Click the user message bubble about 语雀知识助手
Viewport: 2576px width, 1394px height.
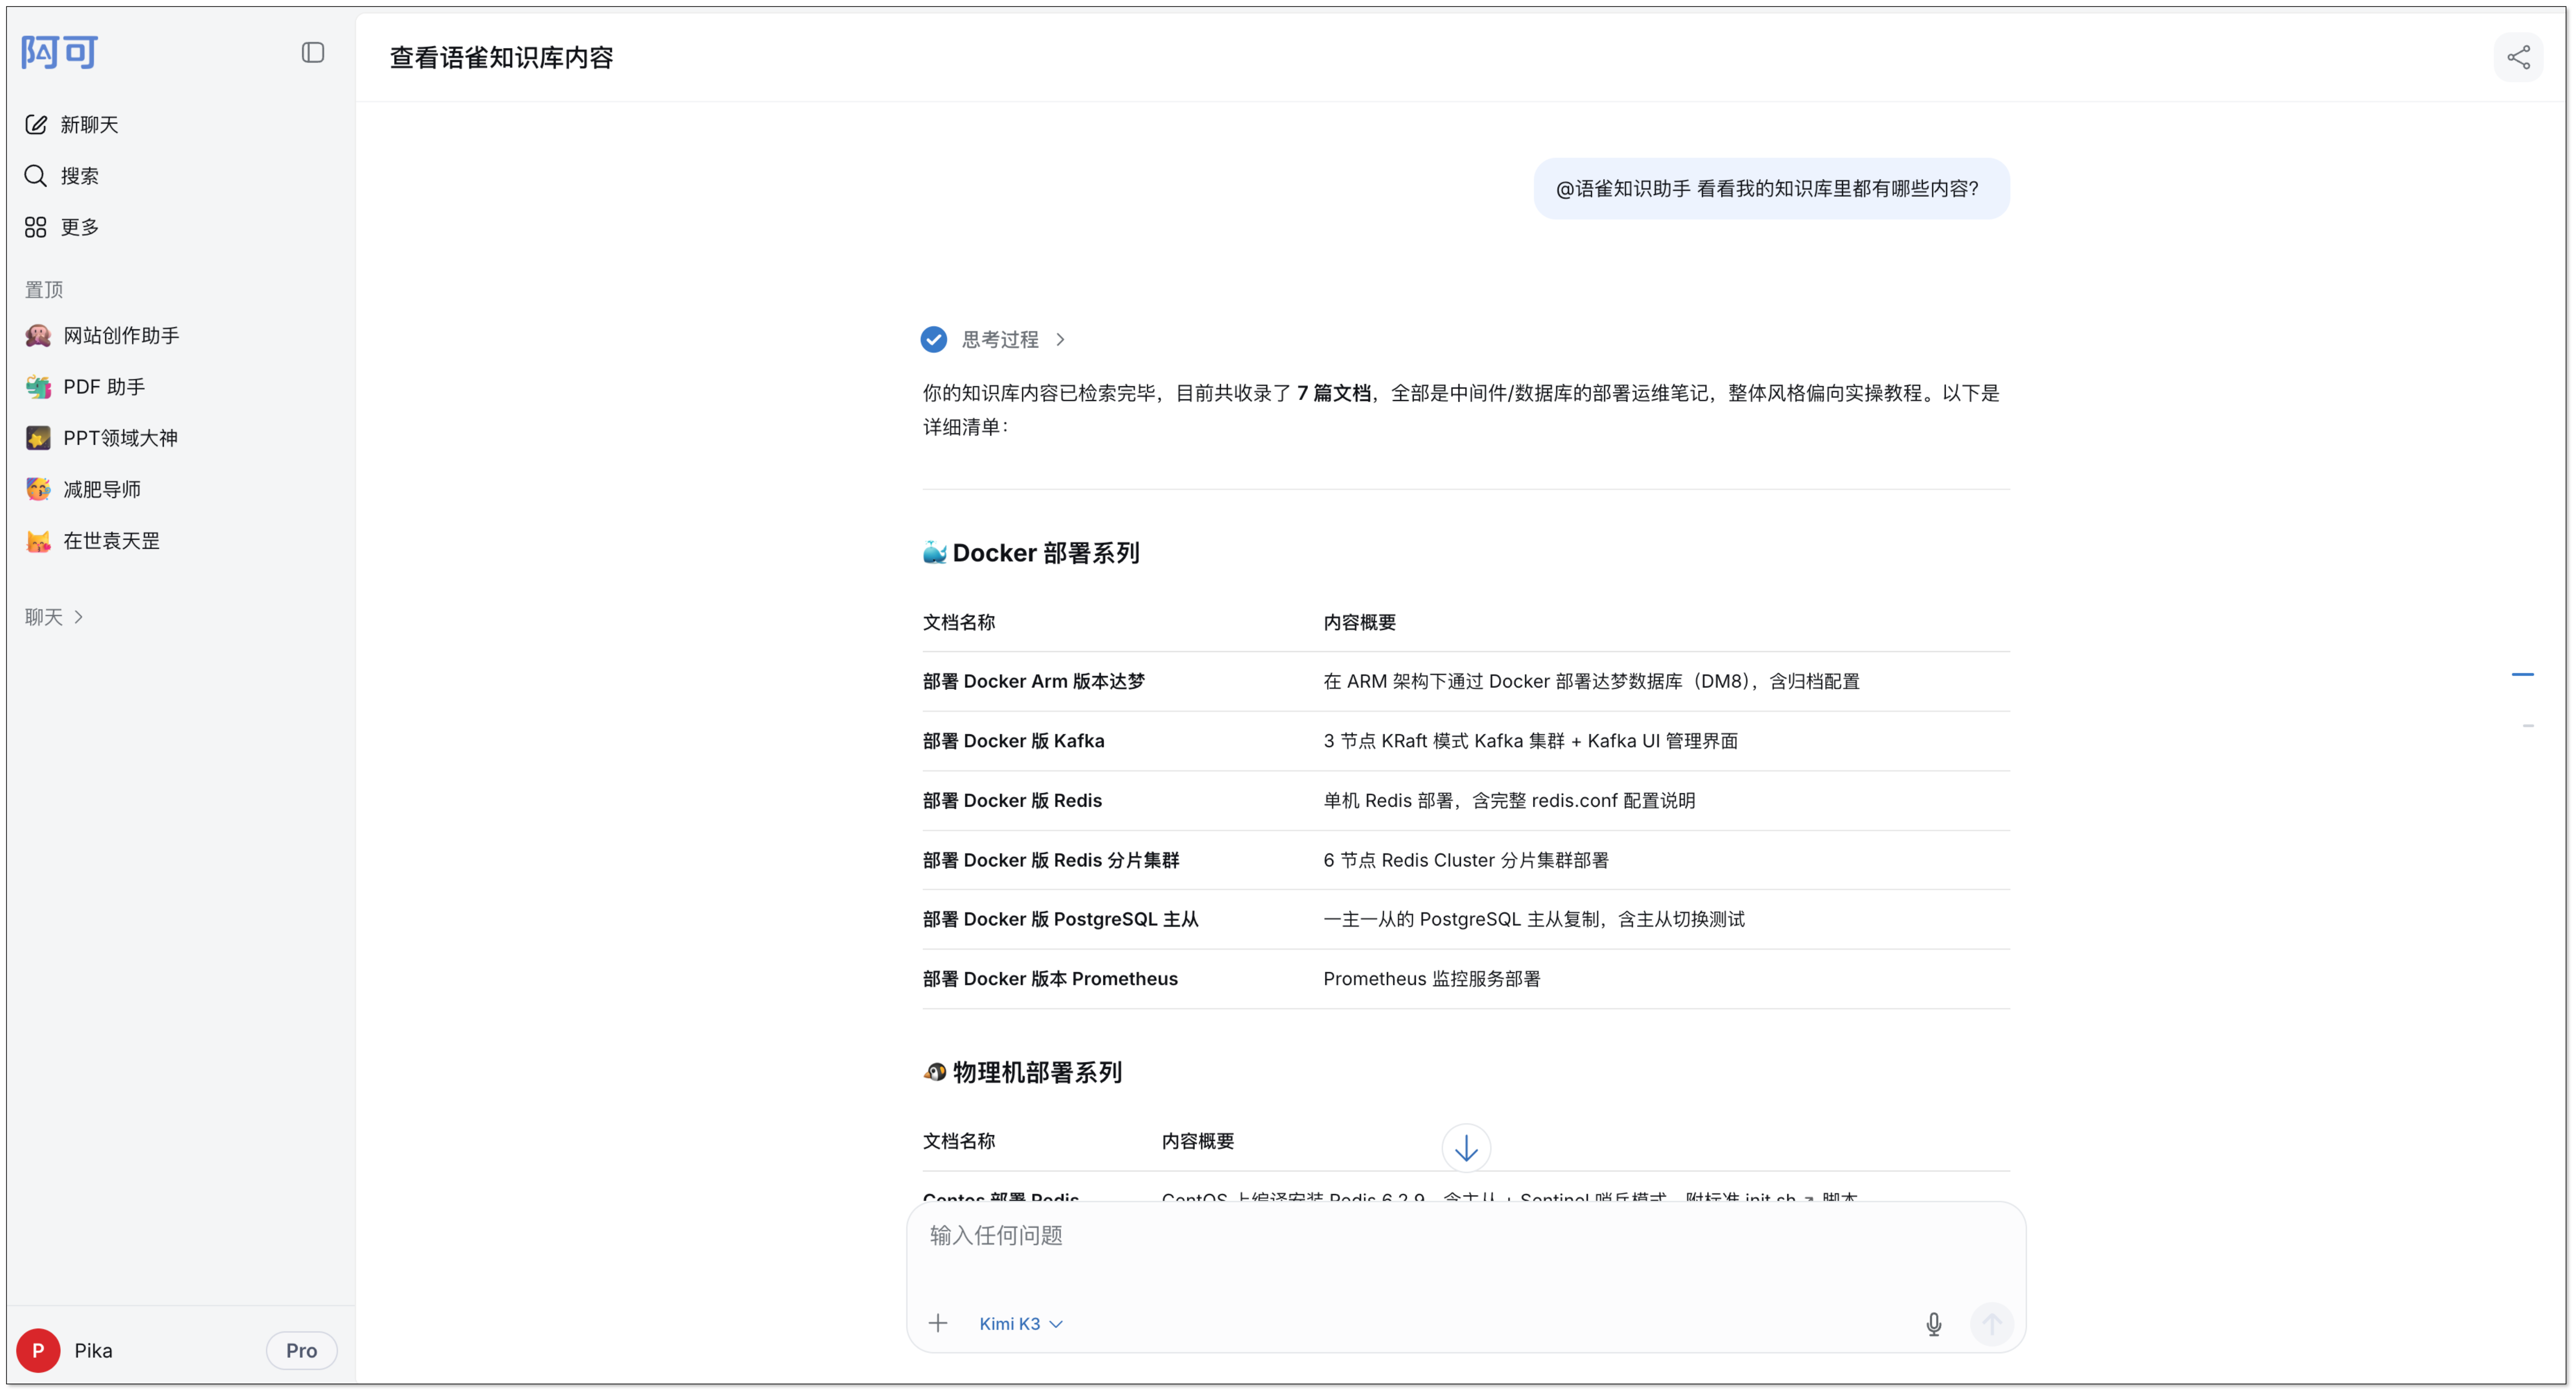click(x=1771, y=189)
